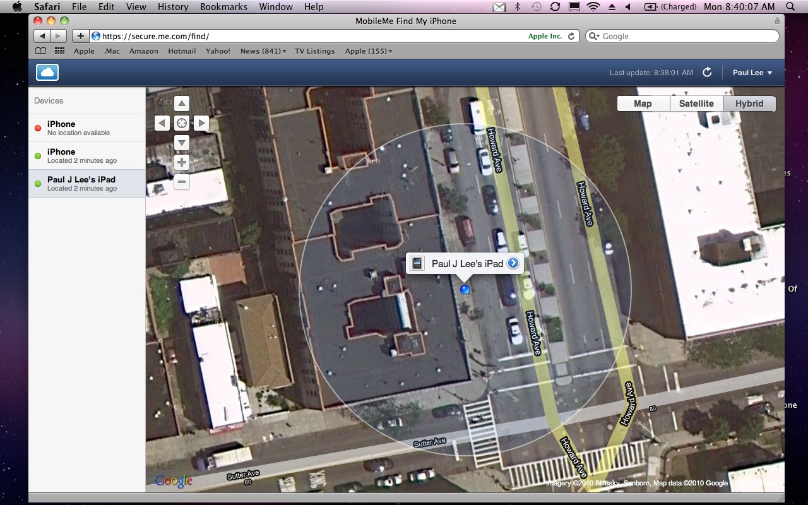Screen dimensions: 808x505
Task: Click the iPad device icon in the map callout
Action: [x=417, y=263]
